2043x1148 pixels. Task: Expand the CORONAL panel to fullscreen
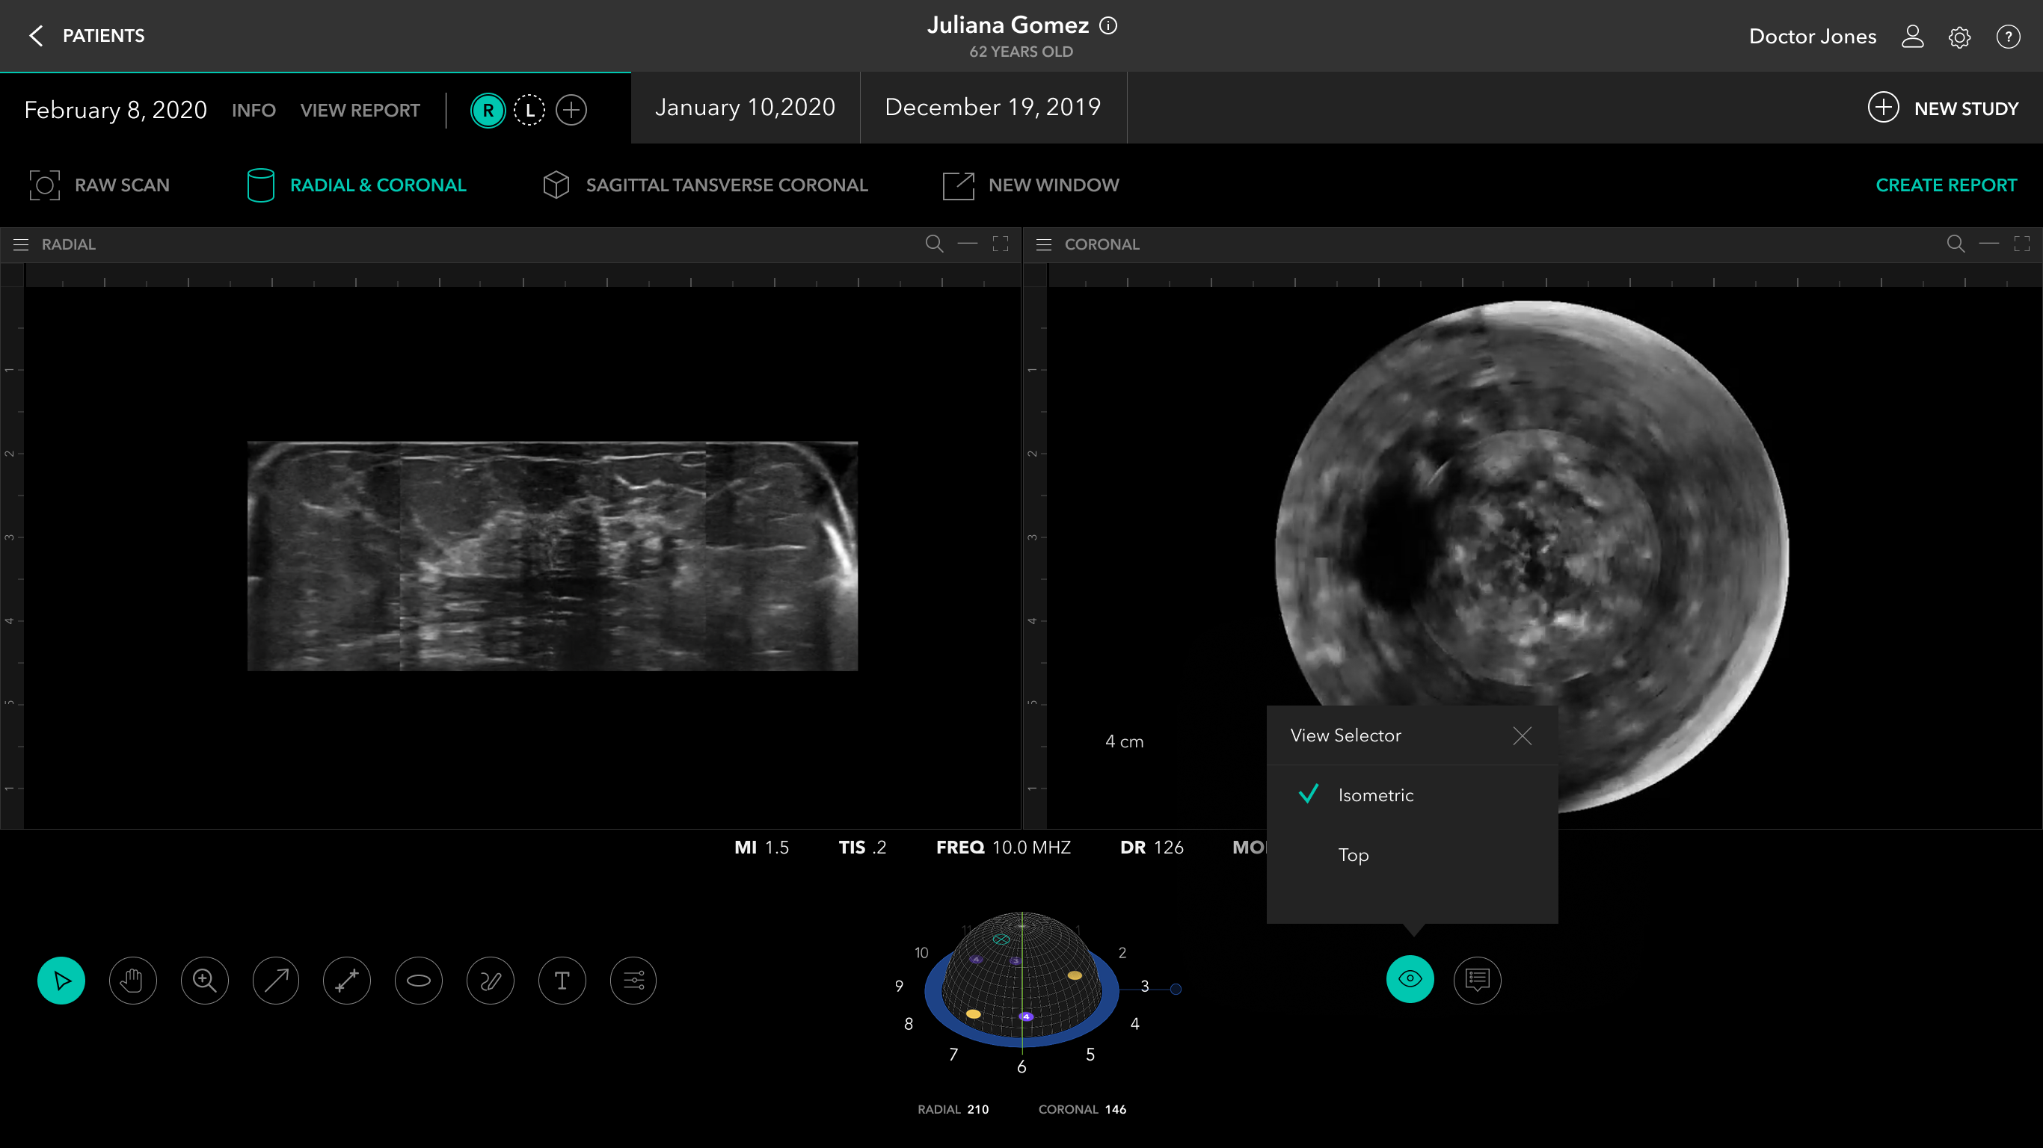(x=2021, y=244)
